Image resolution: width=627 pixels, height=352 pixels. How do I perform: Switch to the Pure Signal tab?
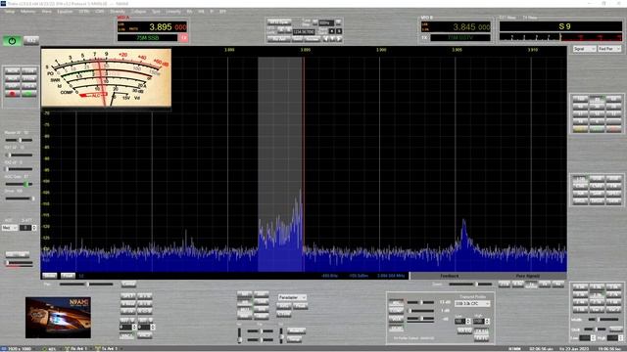coord(527,276)
